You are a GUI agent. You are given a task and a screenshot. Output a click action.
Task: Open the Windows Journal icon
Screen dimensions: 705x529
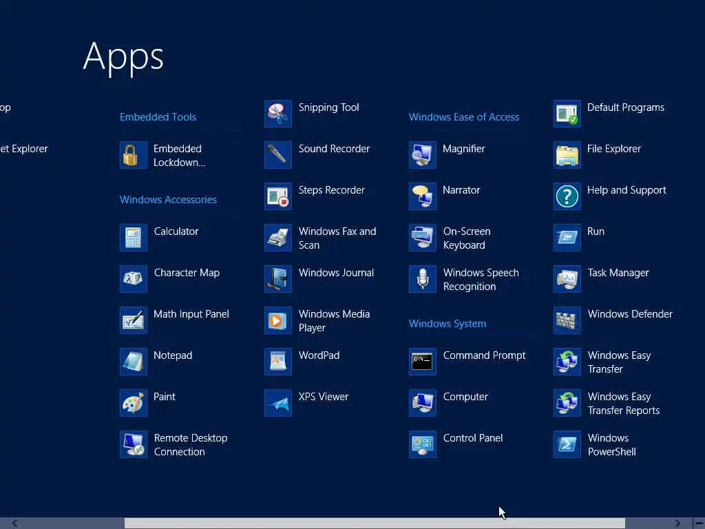point(278,279)
